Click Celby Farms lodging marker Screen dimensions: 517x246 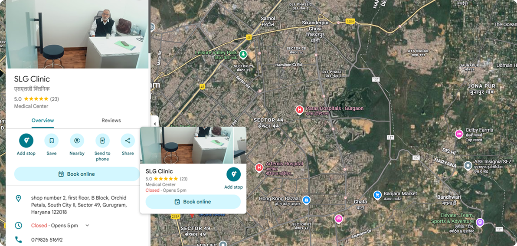pos(459,134)
